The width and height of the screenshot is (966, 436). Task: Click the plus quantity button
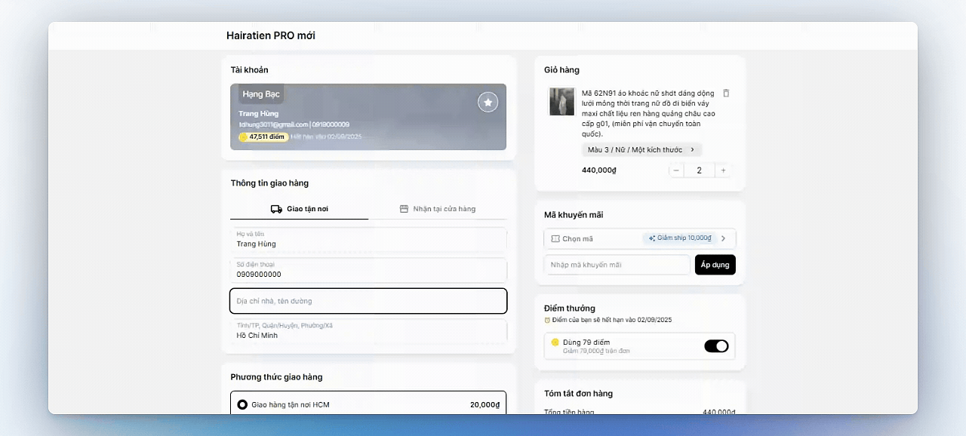click(723, 170)
